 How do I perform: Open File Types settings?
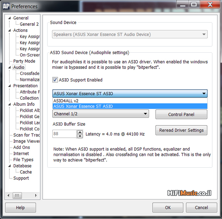[23, 160]
